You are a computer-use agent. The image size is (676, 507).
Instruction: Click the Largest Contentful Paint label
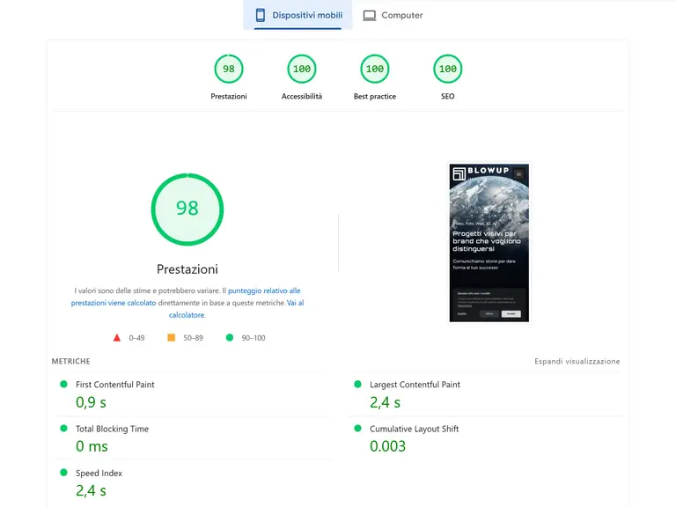point(415,385)
